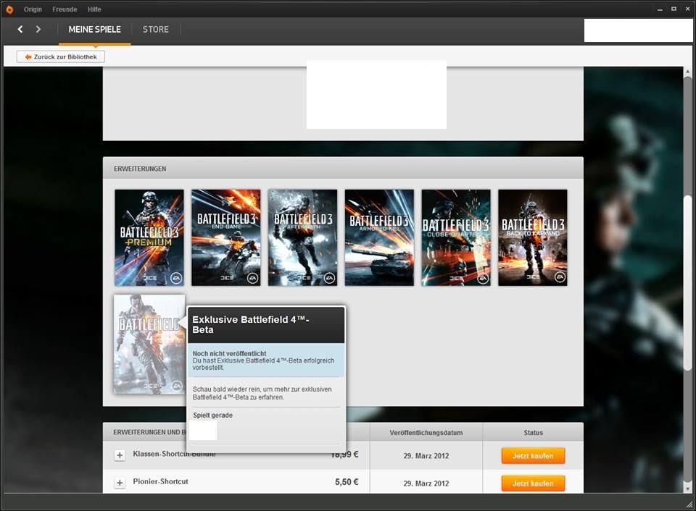Click the EA logo on Premium cover
The width and height of the screenshot is (696, 511).
[x=176, y=278]
